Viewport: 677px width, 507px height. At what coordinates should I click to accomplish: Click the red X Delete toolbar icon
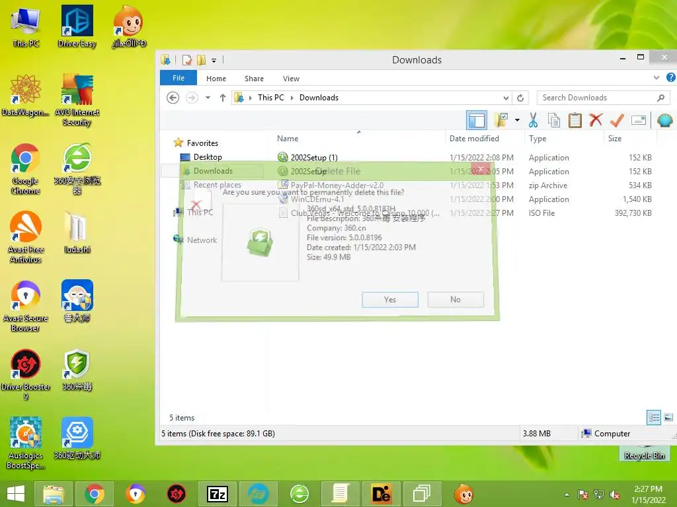[596, 120]
